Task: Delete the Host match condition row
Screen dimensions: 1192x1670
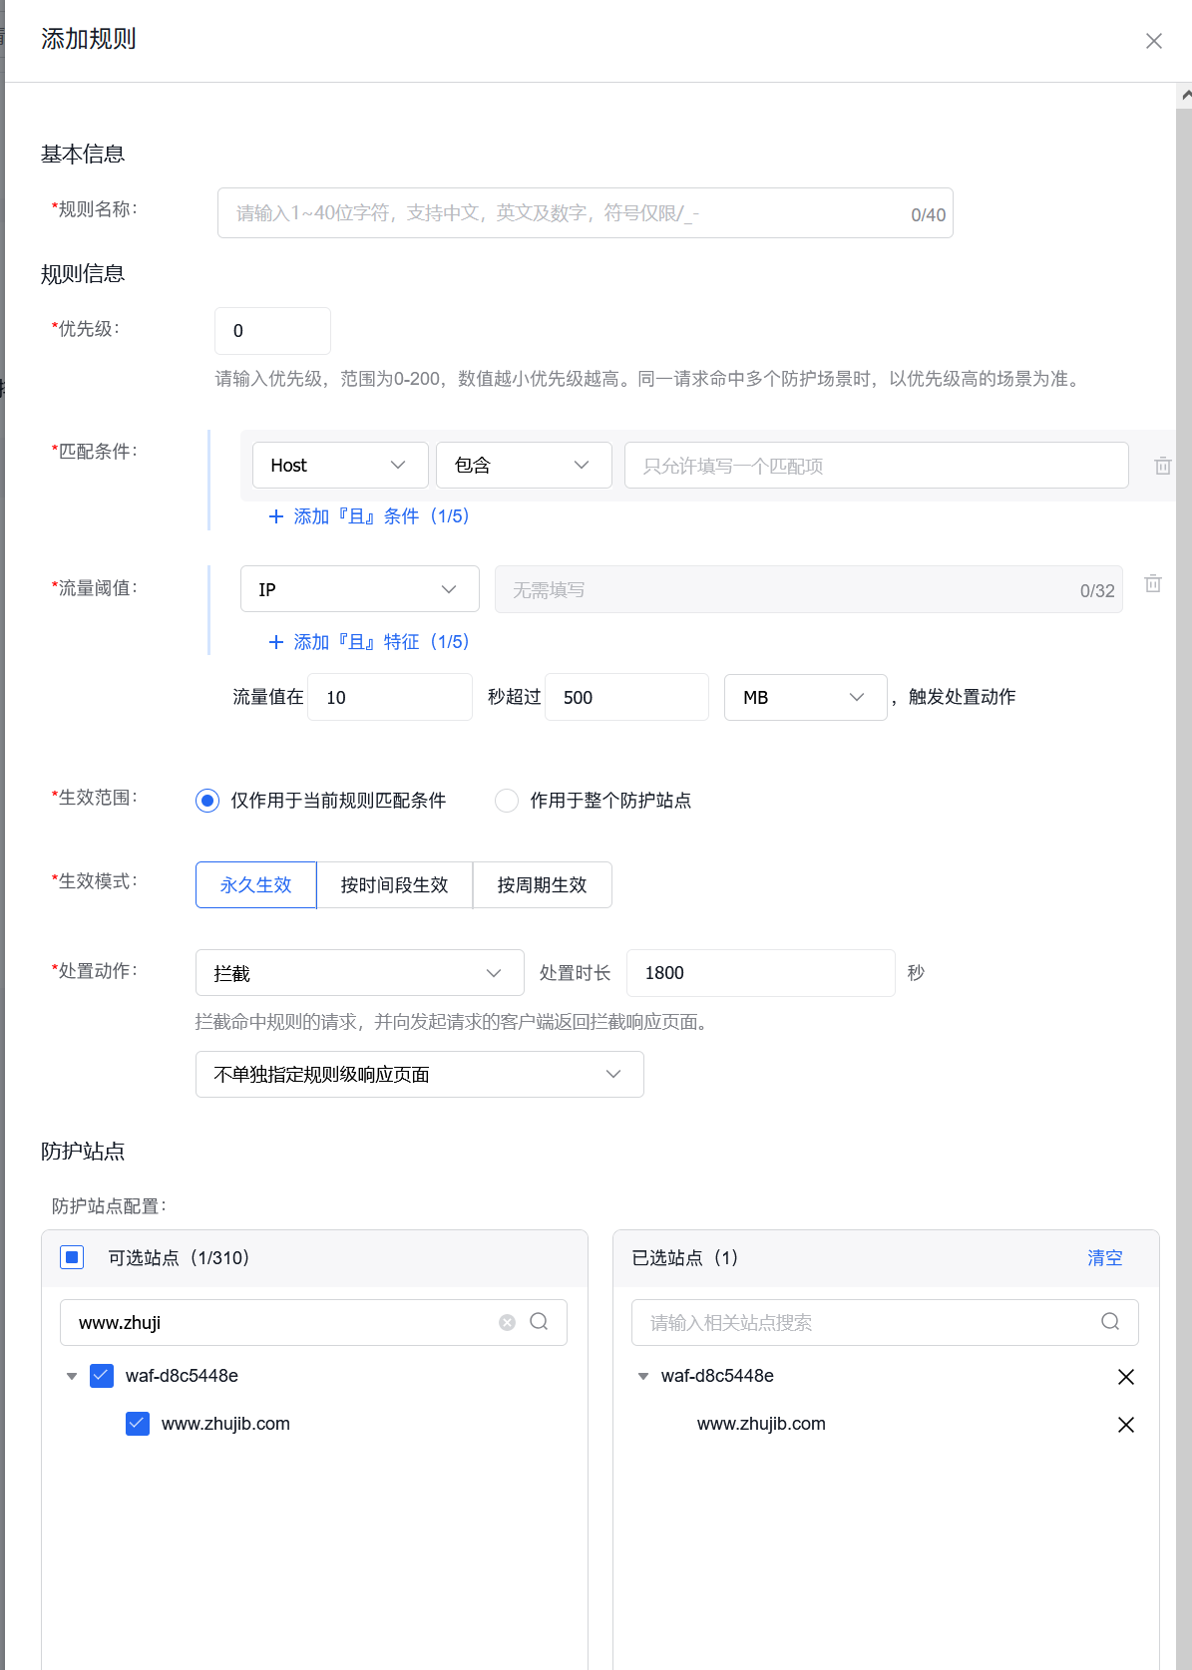Action: (1163, 466)
